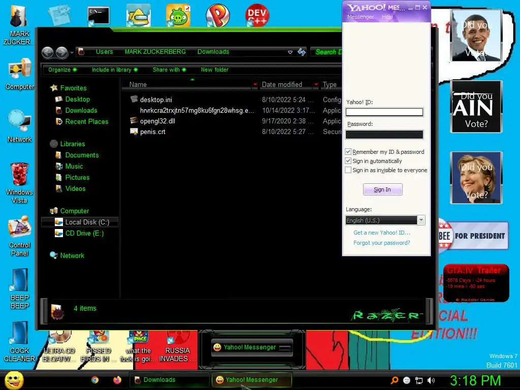The width and height of the screenshot is (520, 390).
Task: Click the Libraries group icon
Action: click(x=54, y=144)
